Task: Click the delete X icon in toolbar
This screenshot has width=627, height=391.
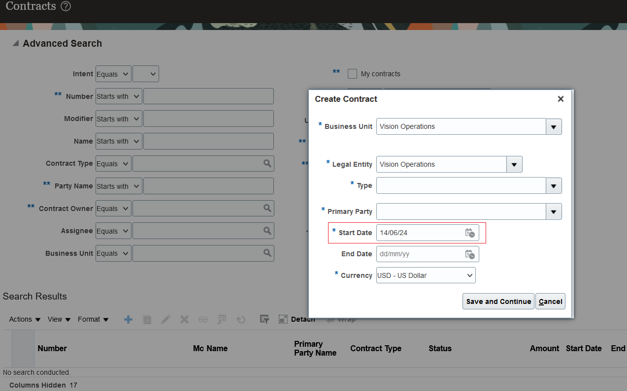Action: (x=184, y=320)
